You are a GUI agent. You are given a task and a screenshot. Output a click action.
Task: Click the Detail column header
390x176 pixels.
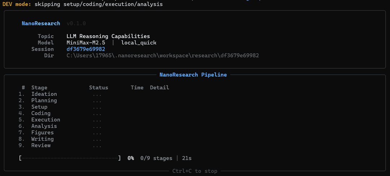160,87
